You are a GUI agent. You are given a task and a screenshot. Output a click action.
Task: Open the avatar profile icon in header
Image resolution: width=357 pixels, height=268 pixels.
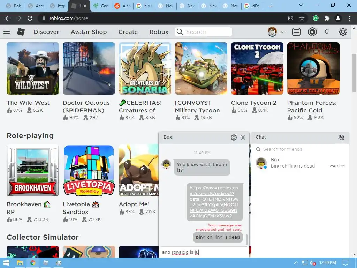(272, 32)
